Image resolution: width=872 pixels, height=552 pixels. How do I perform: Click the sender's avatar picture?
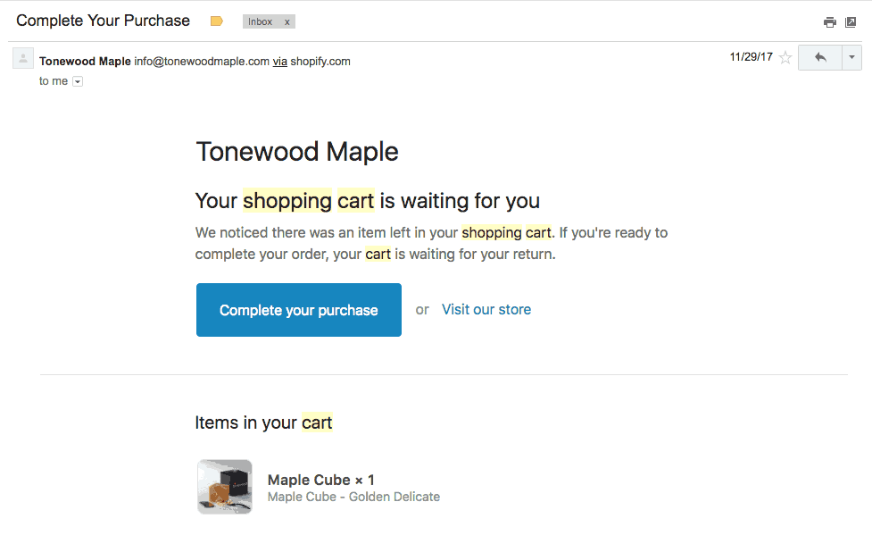click(x=23, y=58)
